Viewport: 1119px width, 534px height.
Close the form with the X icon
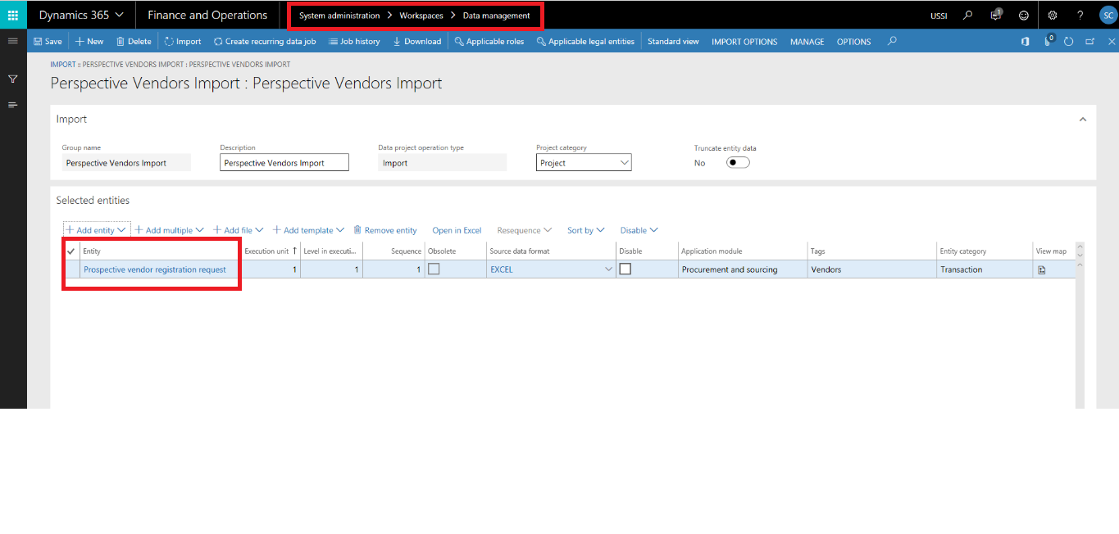pos(1111,41)
